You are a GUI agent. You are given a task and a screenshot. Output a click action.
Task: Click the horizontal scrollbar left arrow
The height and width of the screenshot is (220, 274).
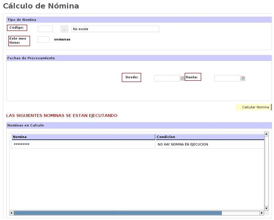pos(12,213)
